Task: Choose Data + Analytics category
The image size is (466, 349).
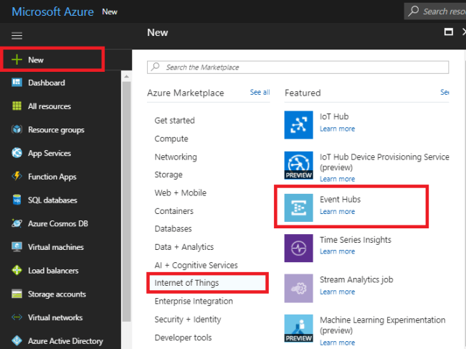Action: click(184, 247)
